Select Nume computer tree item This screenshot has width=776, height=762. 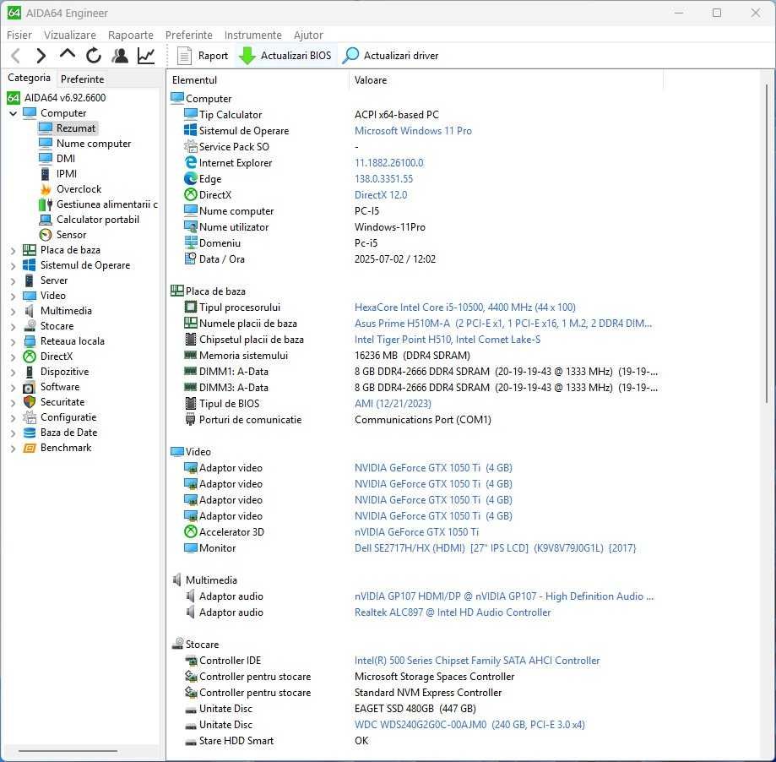point(94,144)
